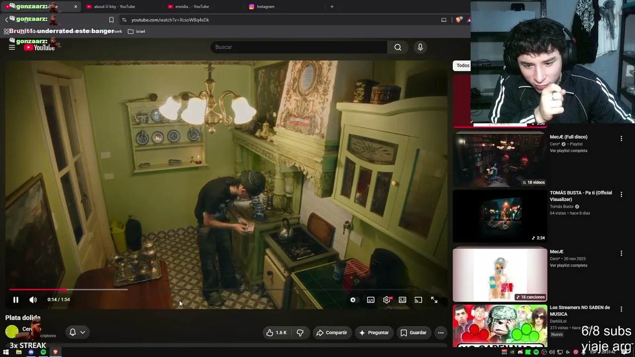Screen dimensions: 635x357
Task: Open the TOMÁS BUSTA Pa ti thumbnail
Action: pyautogui.click(x=500, y=216)
